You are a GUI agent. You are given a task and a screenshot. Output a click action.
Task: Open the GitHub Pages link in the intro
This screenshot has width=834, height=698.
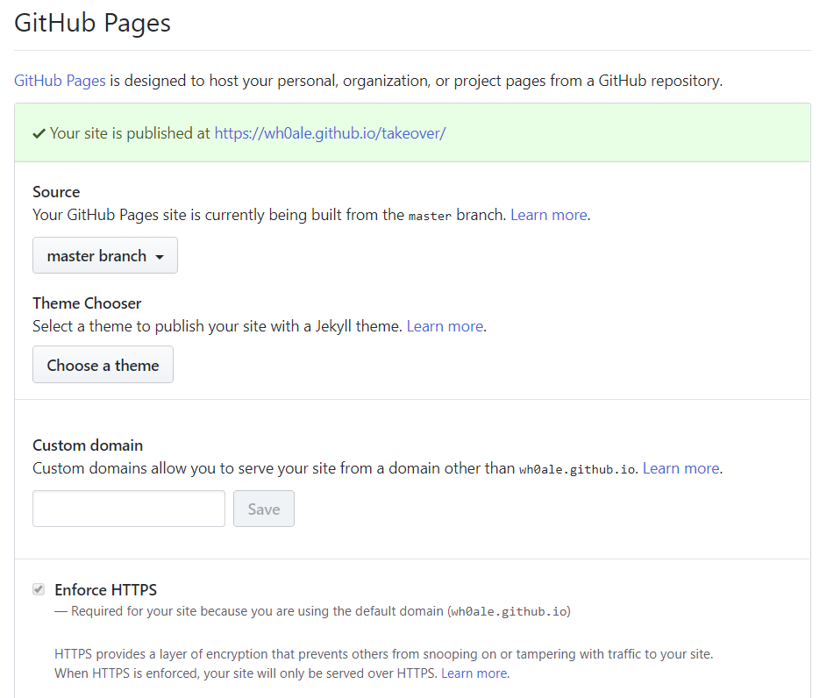point(60,81)
